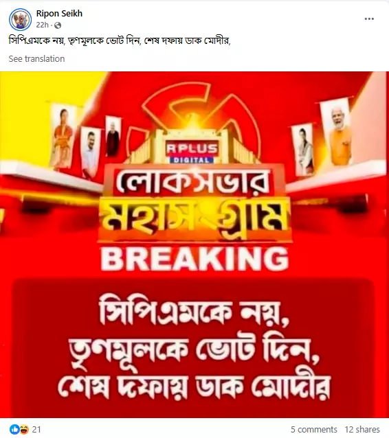
Task: Click the blue thumbs-up Like reaction icon
Action: [14, 429]
